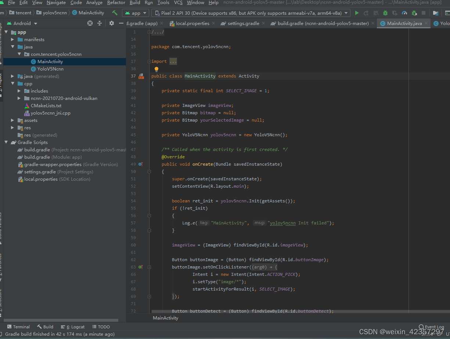Open the File menu
450x339 pixels.
point(11,3)
